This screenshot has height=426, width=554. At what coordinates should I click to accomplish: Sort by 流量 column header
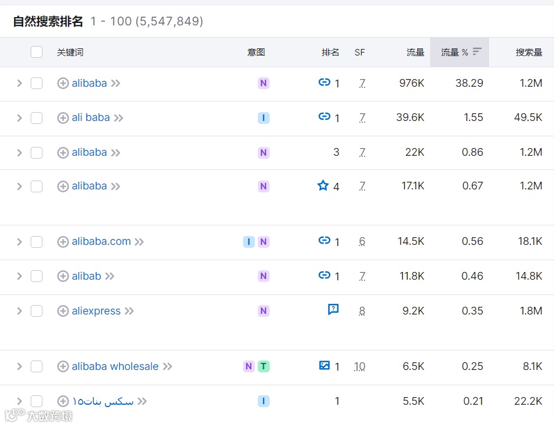click(415, 53)
